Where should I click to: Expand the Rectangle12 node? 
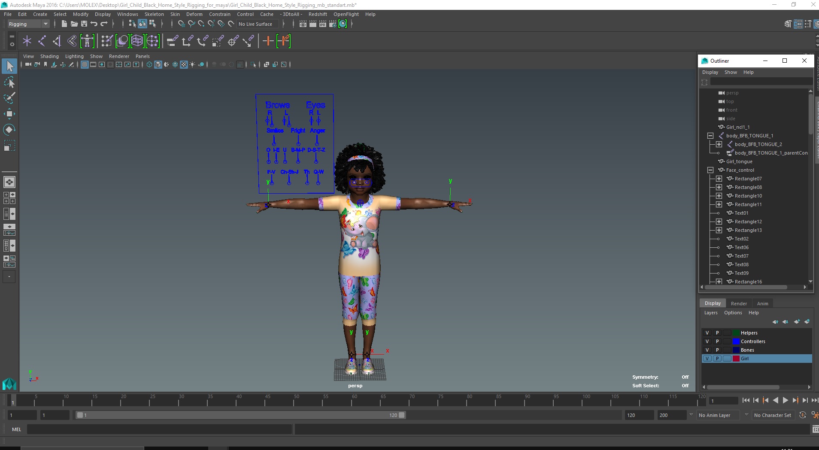coord(719,222)
